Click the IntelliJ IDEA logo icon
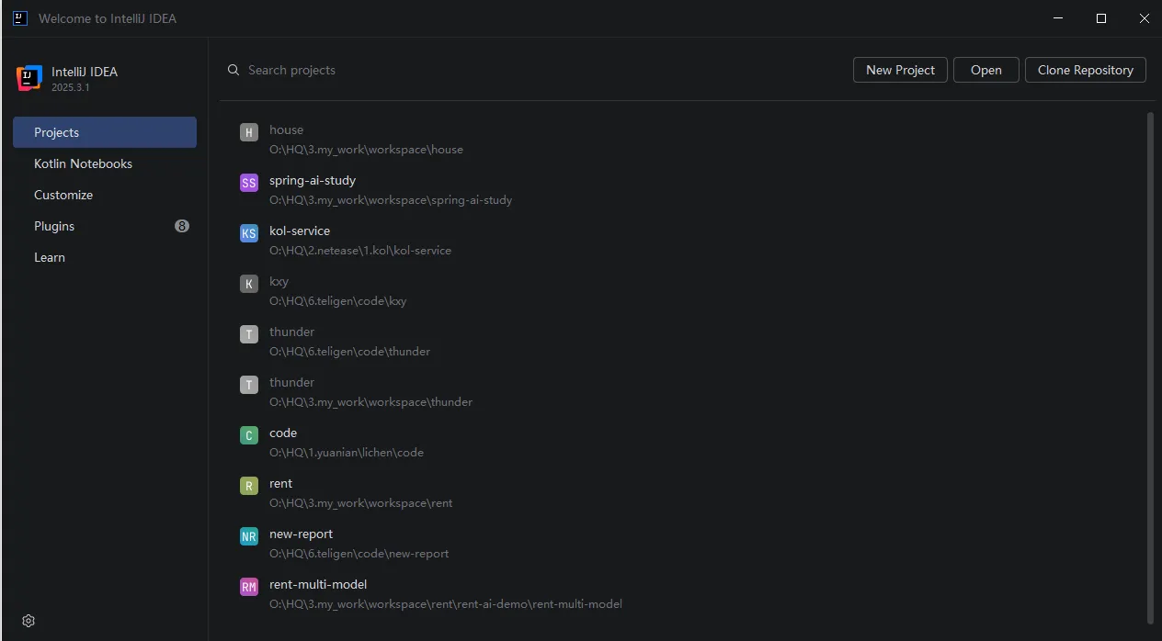The height and width of the screenshot is (641, 1162). [29, 79]
